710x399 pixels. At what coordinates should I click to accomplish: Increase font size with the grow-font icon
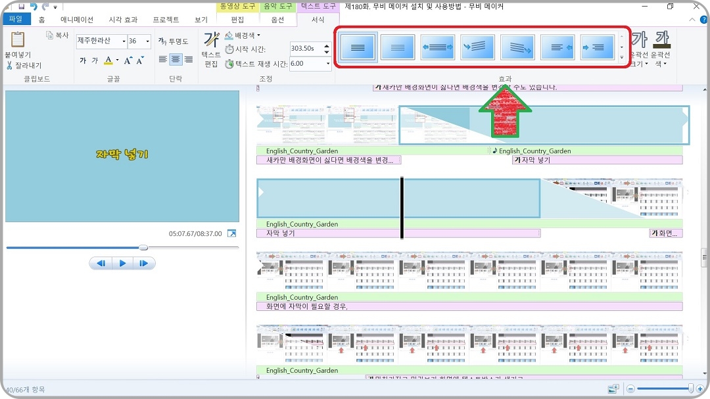point(128,60)
